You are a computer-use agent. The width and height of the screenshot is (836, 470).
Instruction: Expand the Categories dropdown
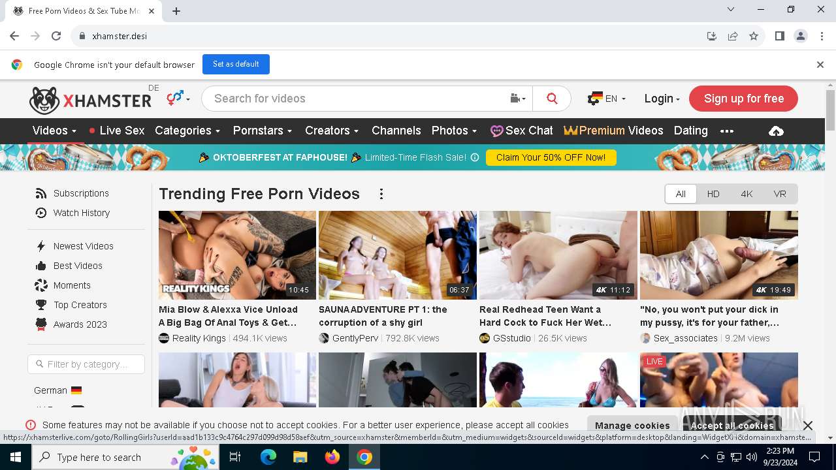pyautogui.click(x=187, y=131)
